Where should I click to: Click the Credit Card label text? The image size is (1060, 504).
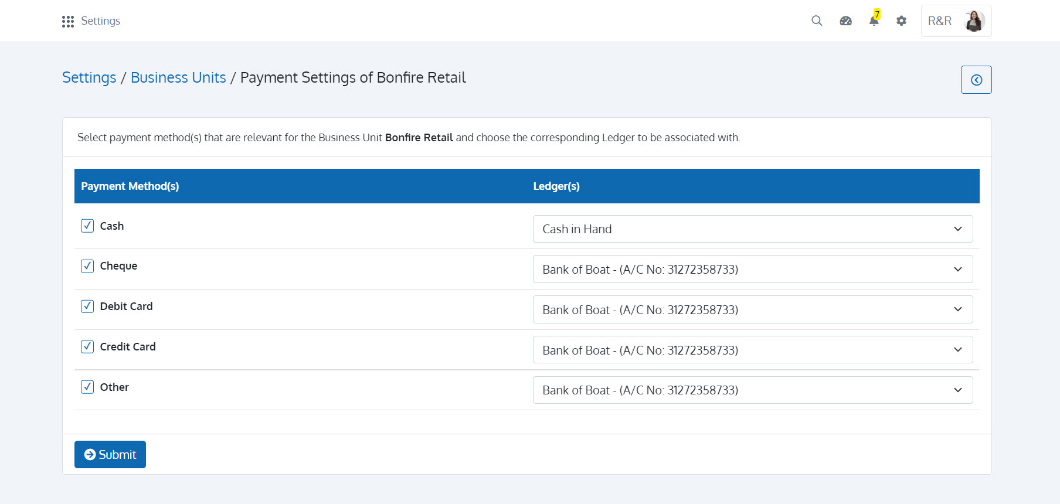coord(128,347)
